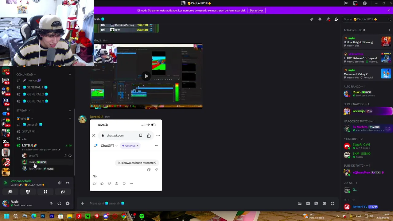
Task: Start screen sharing from voice panel
Action: click(28, 192)
